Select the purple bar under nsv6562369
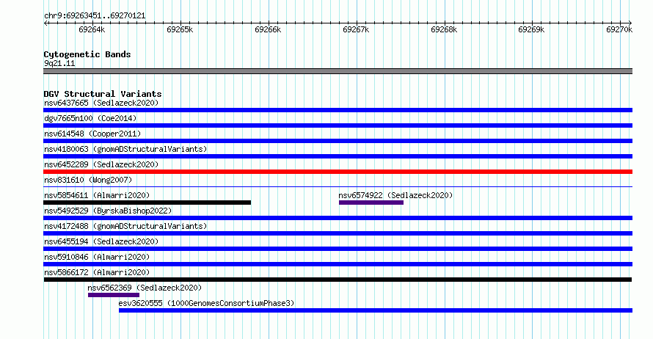The image size is (653, 339). [x=114, y=295]
